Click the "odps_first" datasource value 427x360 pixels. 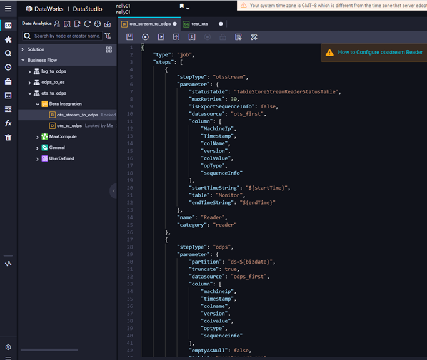click(249, 277)
